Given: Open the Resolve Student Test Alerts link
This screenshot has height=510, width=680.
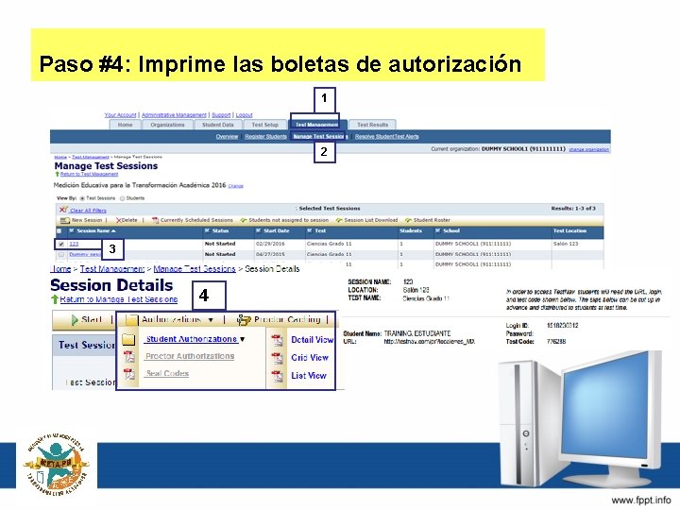Looking at the screenshot, I should click(387, 137).
